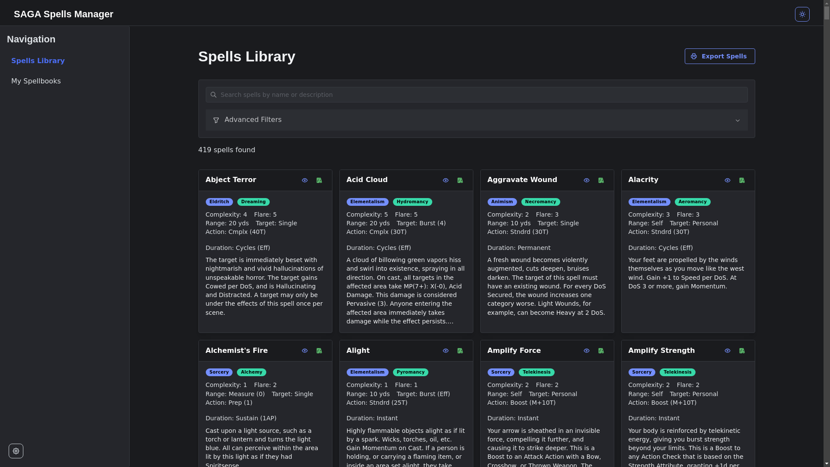The height and width of the screenshot is (467, 830).
Task: Click the filter funnel icon
Action: (x=216, y=120)
